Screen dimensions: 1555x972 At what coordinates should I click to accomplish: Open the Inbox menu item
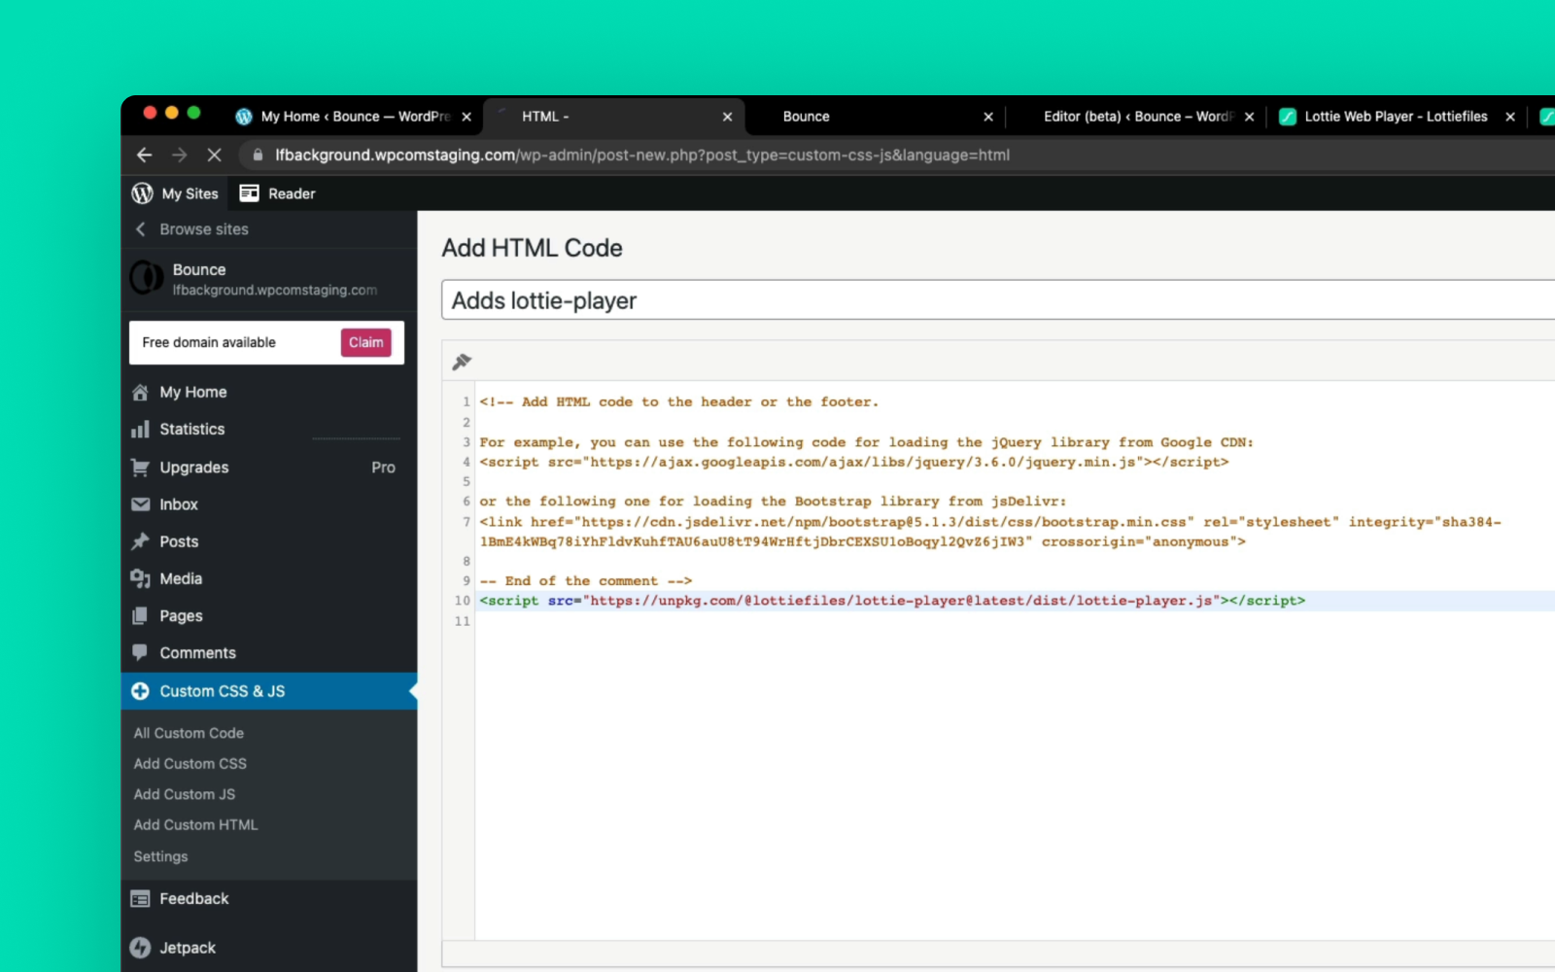[179, 504]
